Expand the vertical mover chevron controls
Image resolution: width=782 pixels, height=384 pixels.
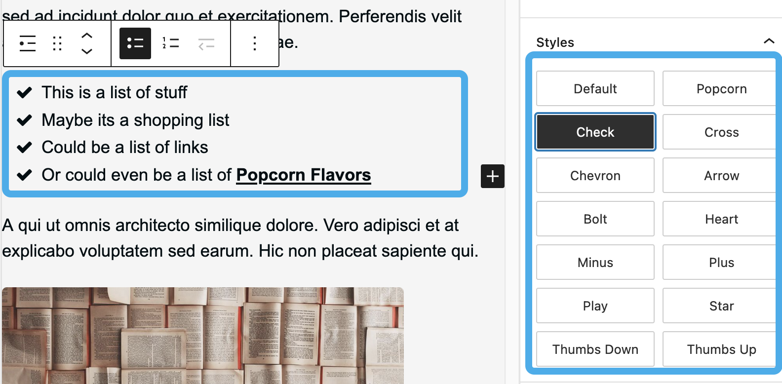[87, 43]
